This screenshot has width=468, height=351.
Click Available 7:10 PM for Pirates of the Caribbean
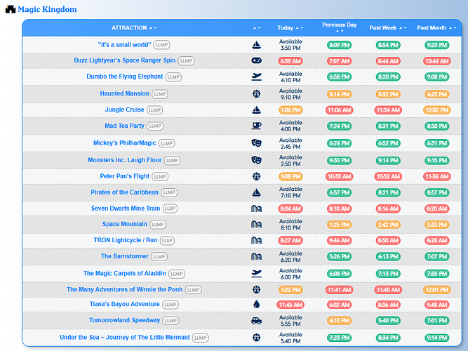(290, 192)
